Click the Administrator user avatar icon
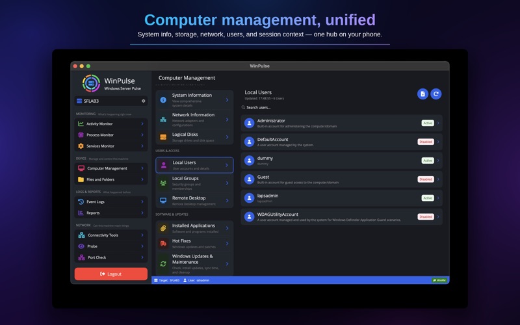Image resolution: width=520 pixels, height=325 pixels. (249, 123)
